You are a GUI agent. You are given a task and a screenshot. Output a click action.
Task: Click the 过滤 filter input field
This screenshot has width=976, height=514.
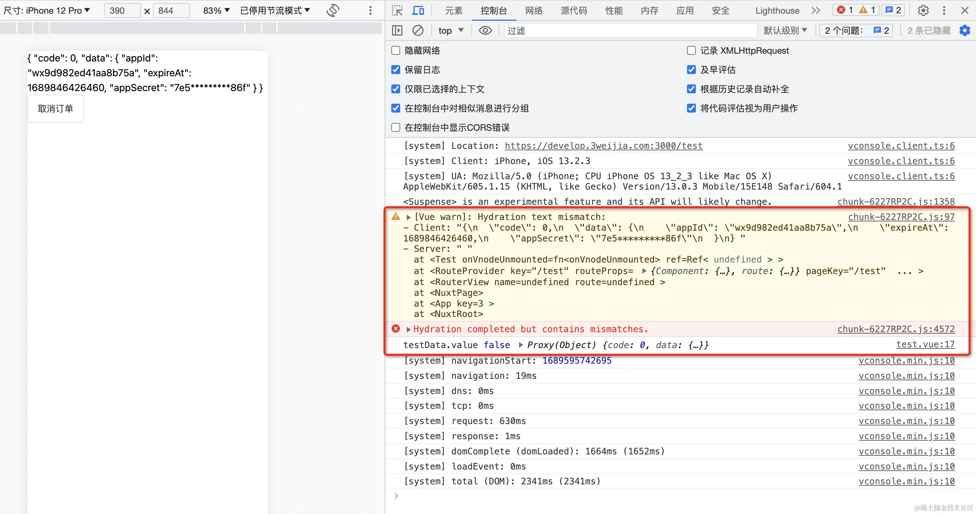(x=629, y=30)
